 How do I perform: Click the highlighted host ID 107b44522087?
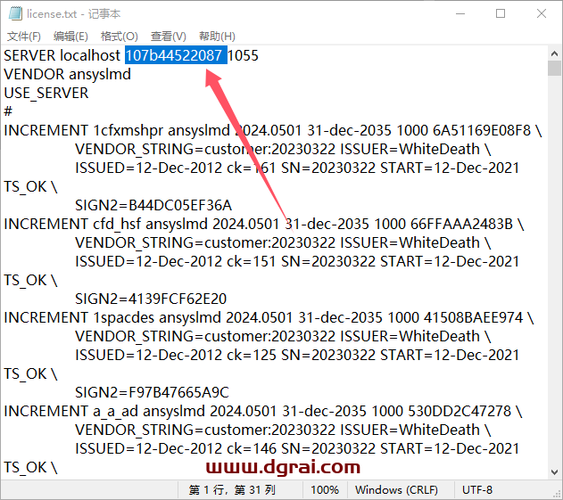click(x=176, y=55)
